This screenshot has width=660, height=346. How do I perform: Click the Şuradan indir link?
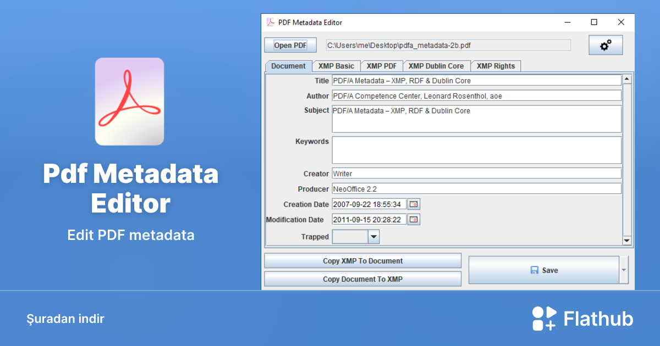pos(65,319)
